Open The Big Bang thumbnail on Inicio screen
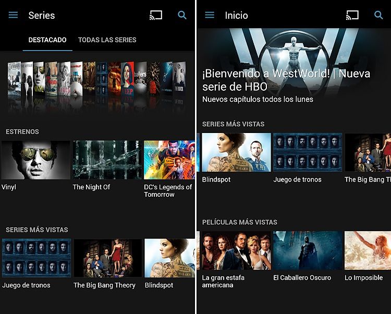 pyautogui.click(x=368, y=152)
